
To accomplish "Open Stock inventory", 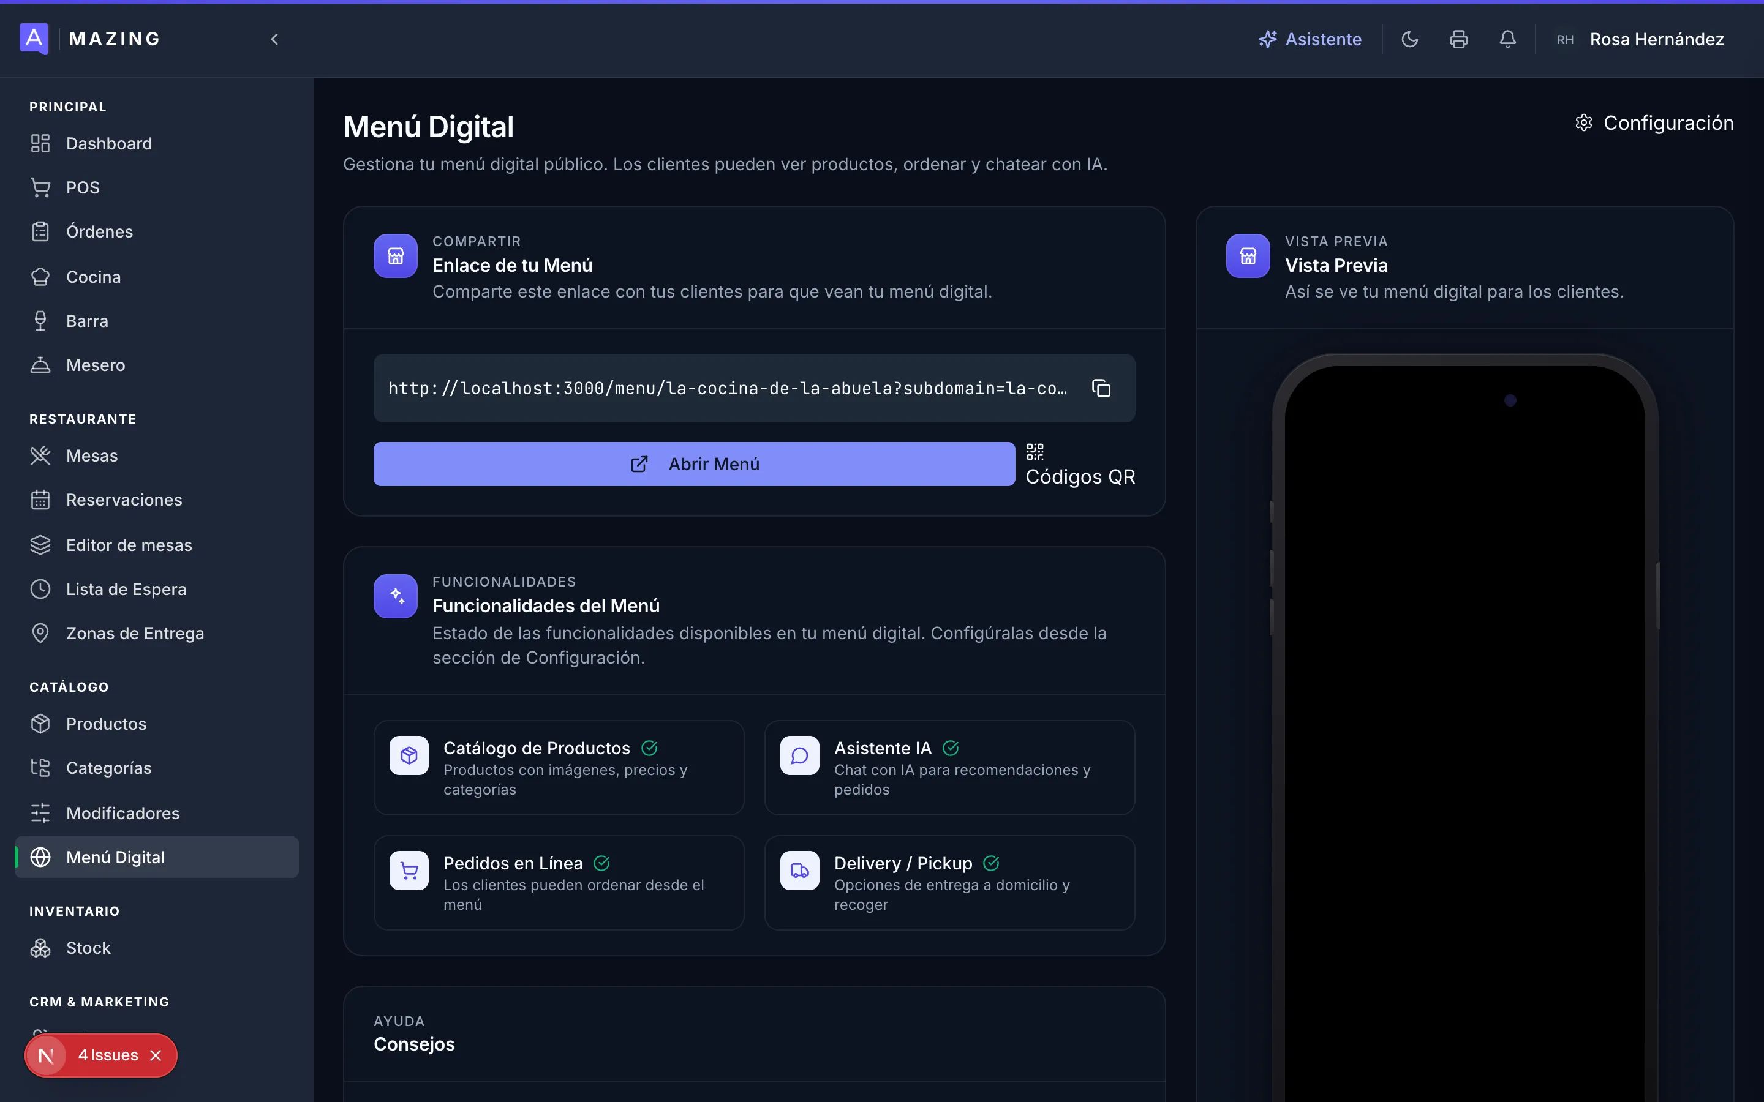I will pos(157,948).
